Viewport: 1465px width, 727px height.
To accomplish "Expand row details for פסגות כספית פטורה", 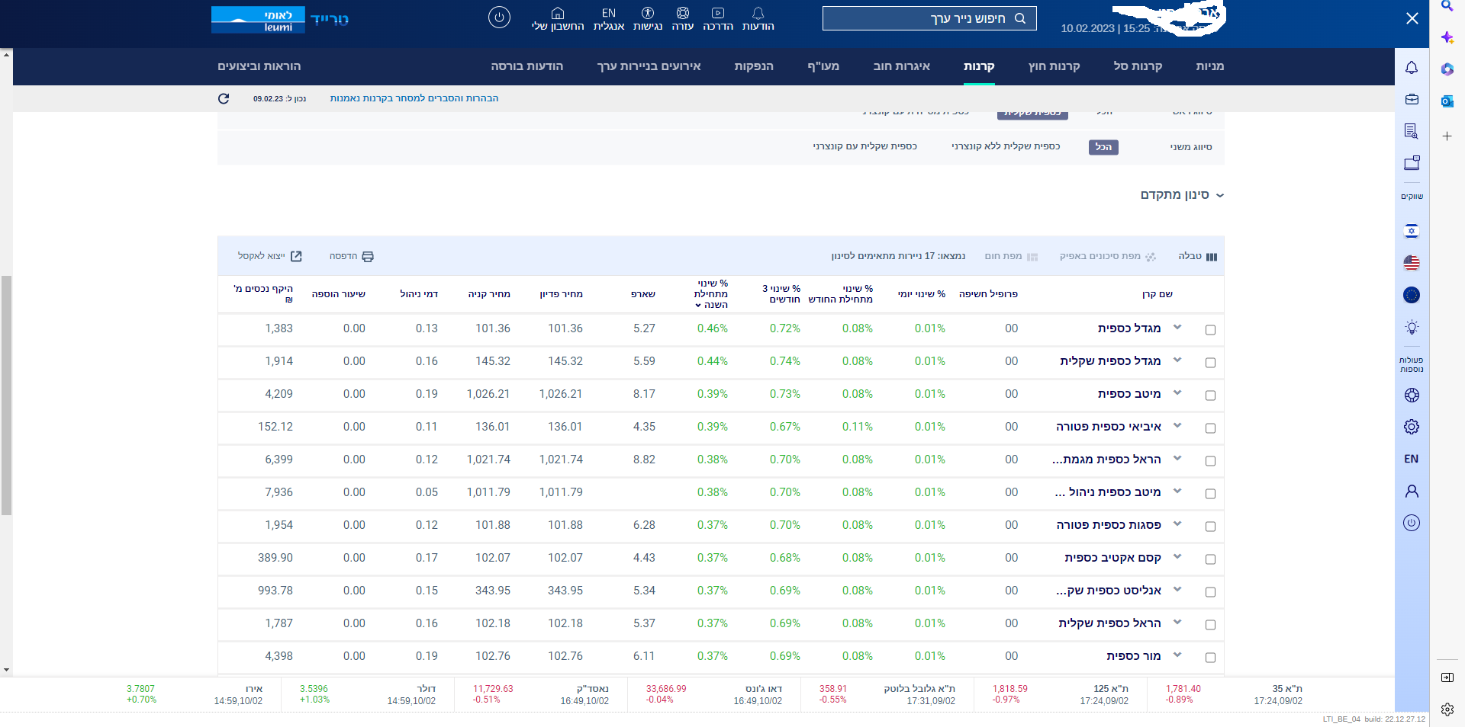I will 1177,524.
